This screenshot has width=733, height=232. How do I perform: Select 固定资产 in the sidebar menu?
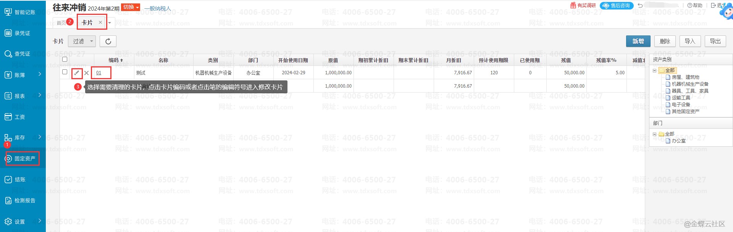[24, 158]
